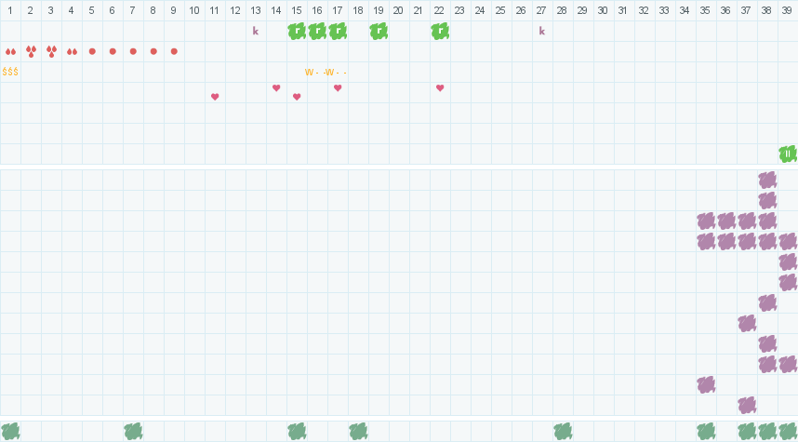
Task: Click the teal scribble in column 18 of the bottom row
Action: [x=358, y=431]
